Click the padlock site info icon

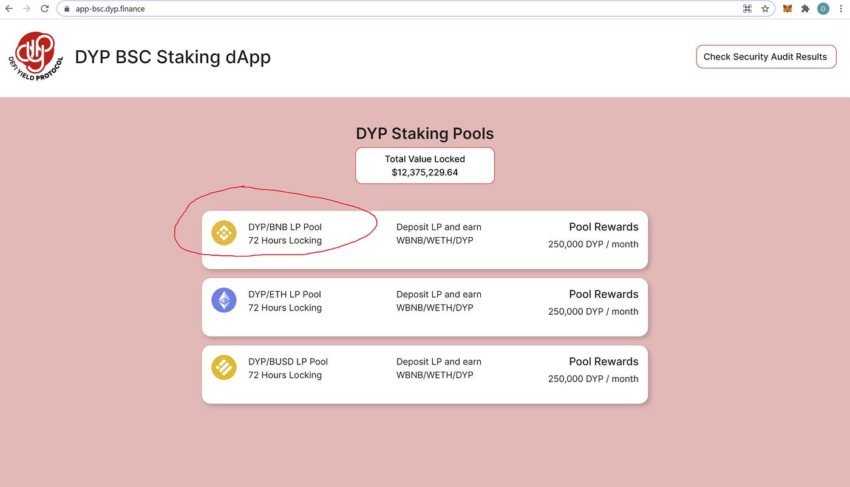click(67, 9)
